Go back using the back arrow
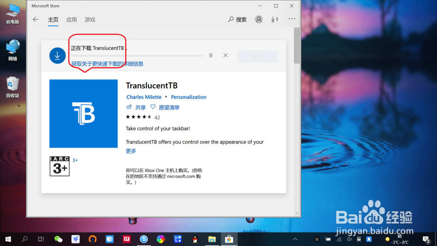 click(36, 20)
